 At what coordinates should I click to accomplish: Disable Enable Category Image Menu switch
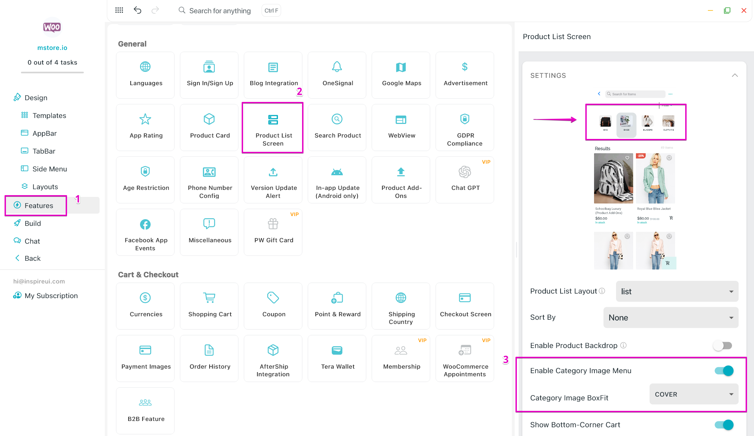click(x=724, y=371)
